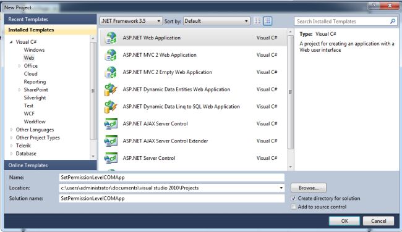Select ASP.NET Server Control text
The height and width of the screenshot is (232, 402).
pos(148,158)
